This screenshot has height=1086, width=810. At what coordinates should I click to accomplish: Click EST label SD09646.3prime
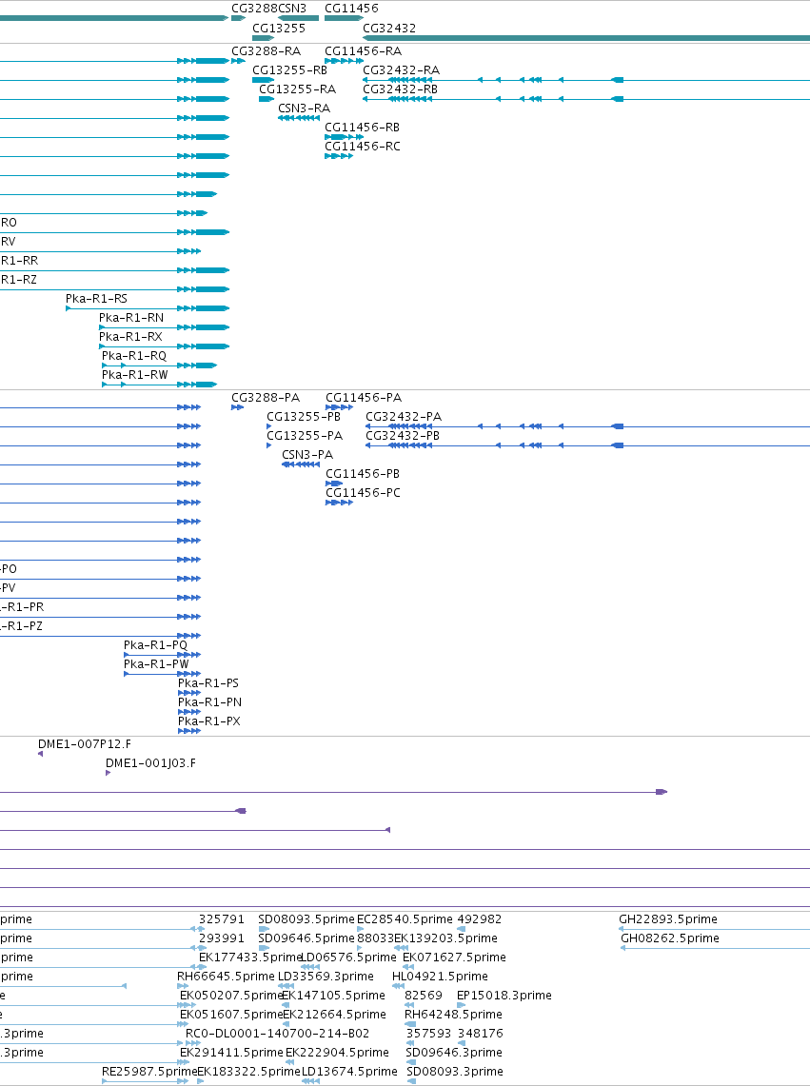coord(455,1053)
